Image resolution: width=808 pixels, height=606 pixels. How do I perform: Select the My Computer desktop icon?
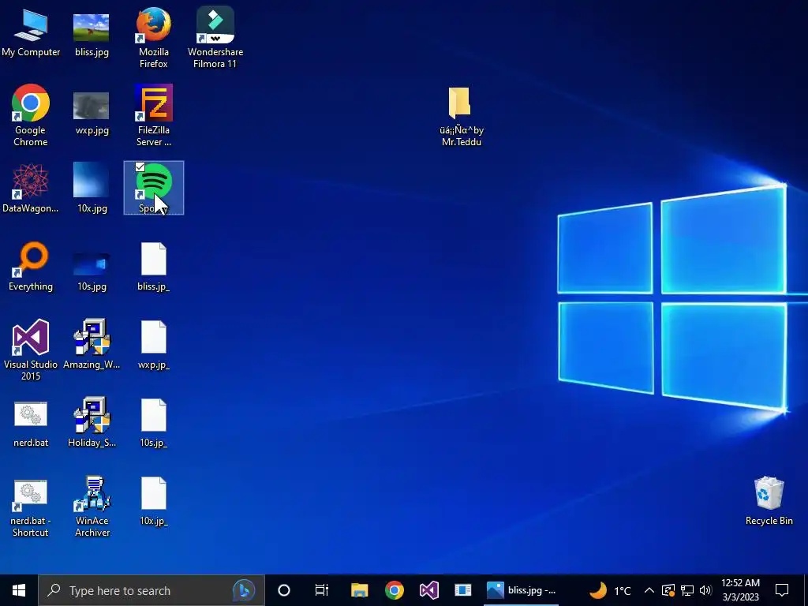coord(31,32)
